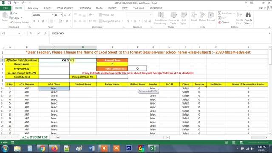Screen dimensions: 272x153
Task: Click the Save icon in quick access toolbar
Action: tap(9, 3)
